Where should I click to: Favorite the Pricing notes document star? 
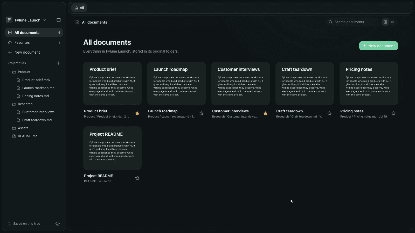(393, 113)
